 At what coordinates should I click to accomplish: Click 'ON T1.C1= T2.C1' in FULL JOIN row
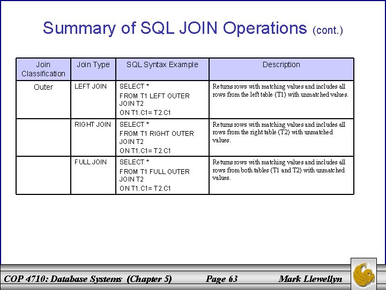click(x=145, y=189)
